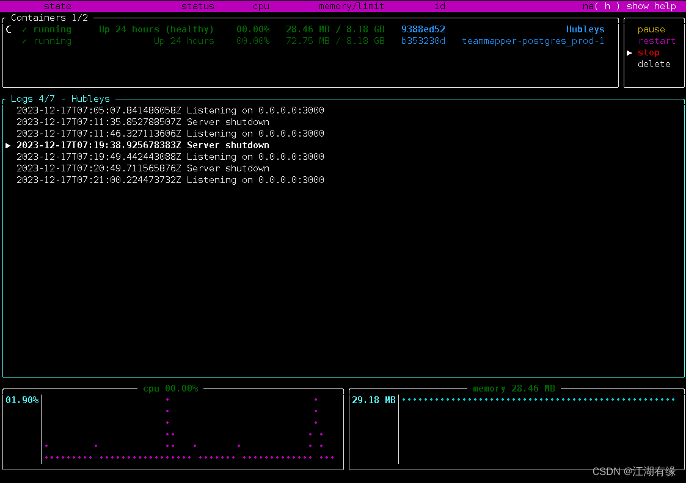Click Up 24 hours status of postgres container
The image size is (686, 483).
pyautogui.click(x=184, y=41)
